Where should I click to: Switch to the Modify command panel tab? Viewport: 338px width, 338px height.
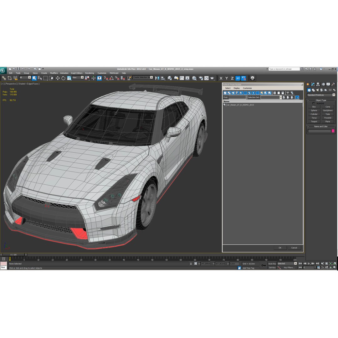[x=313, y=84]
